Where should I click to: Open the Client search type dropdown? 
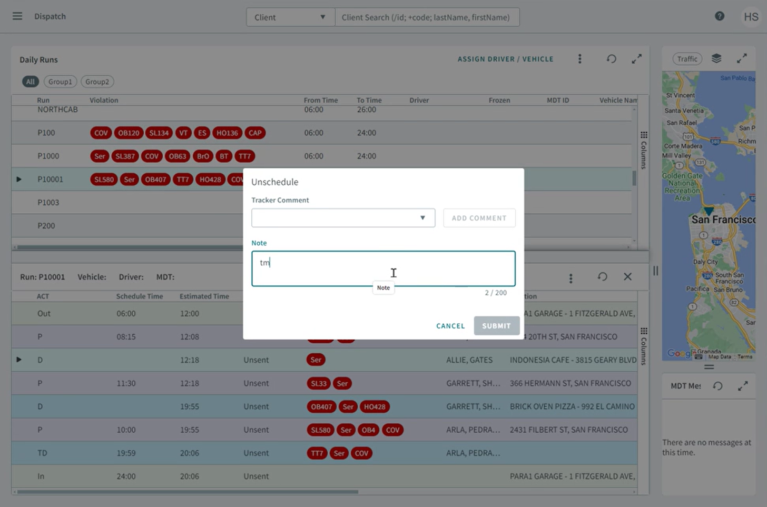click(x=290, y=17)
